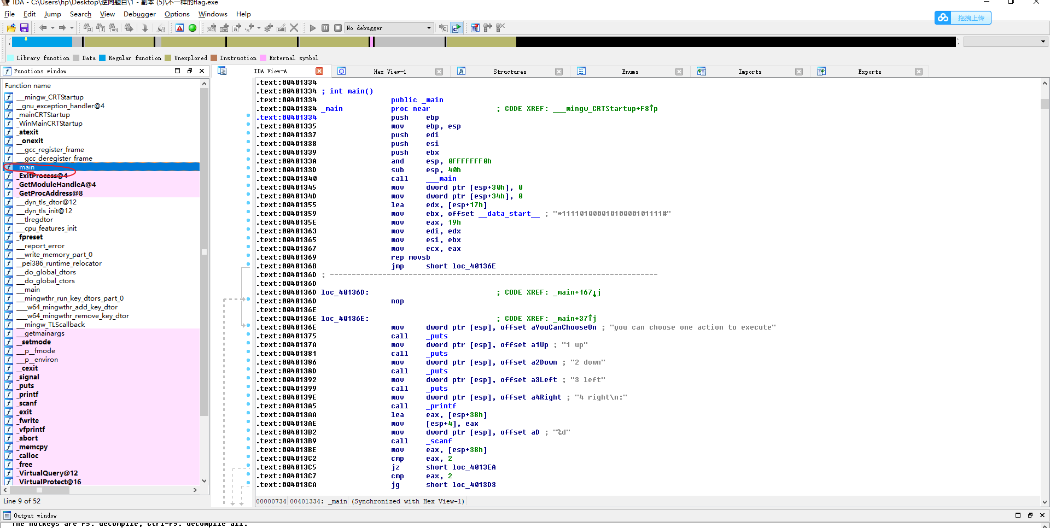The height and width of the screenshot is (528, 1050).
Task: Select _printf in the functions list
Action: tap(28, 395)
